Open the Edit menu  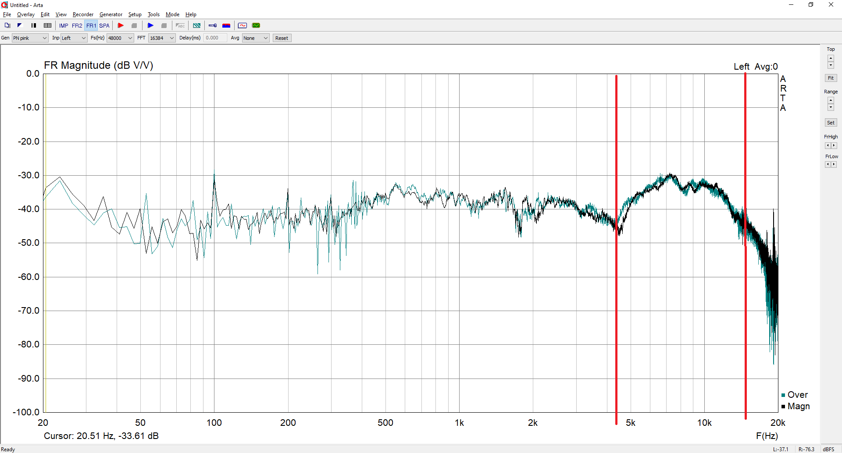[x=45, y=14]
